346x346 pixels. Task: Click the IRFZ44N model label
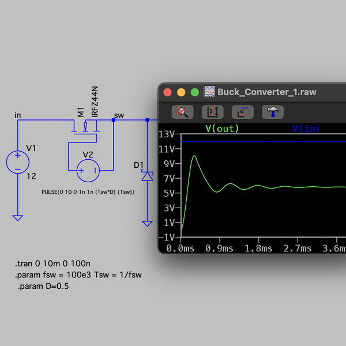[x=95, y=101]
